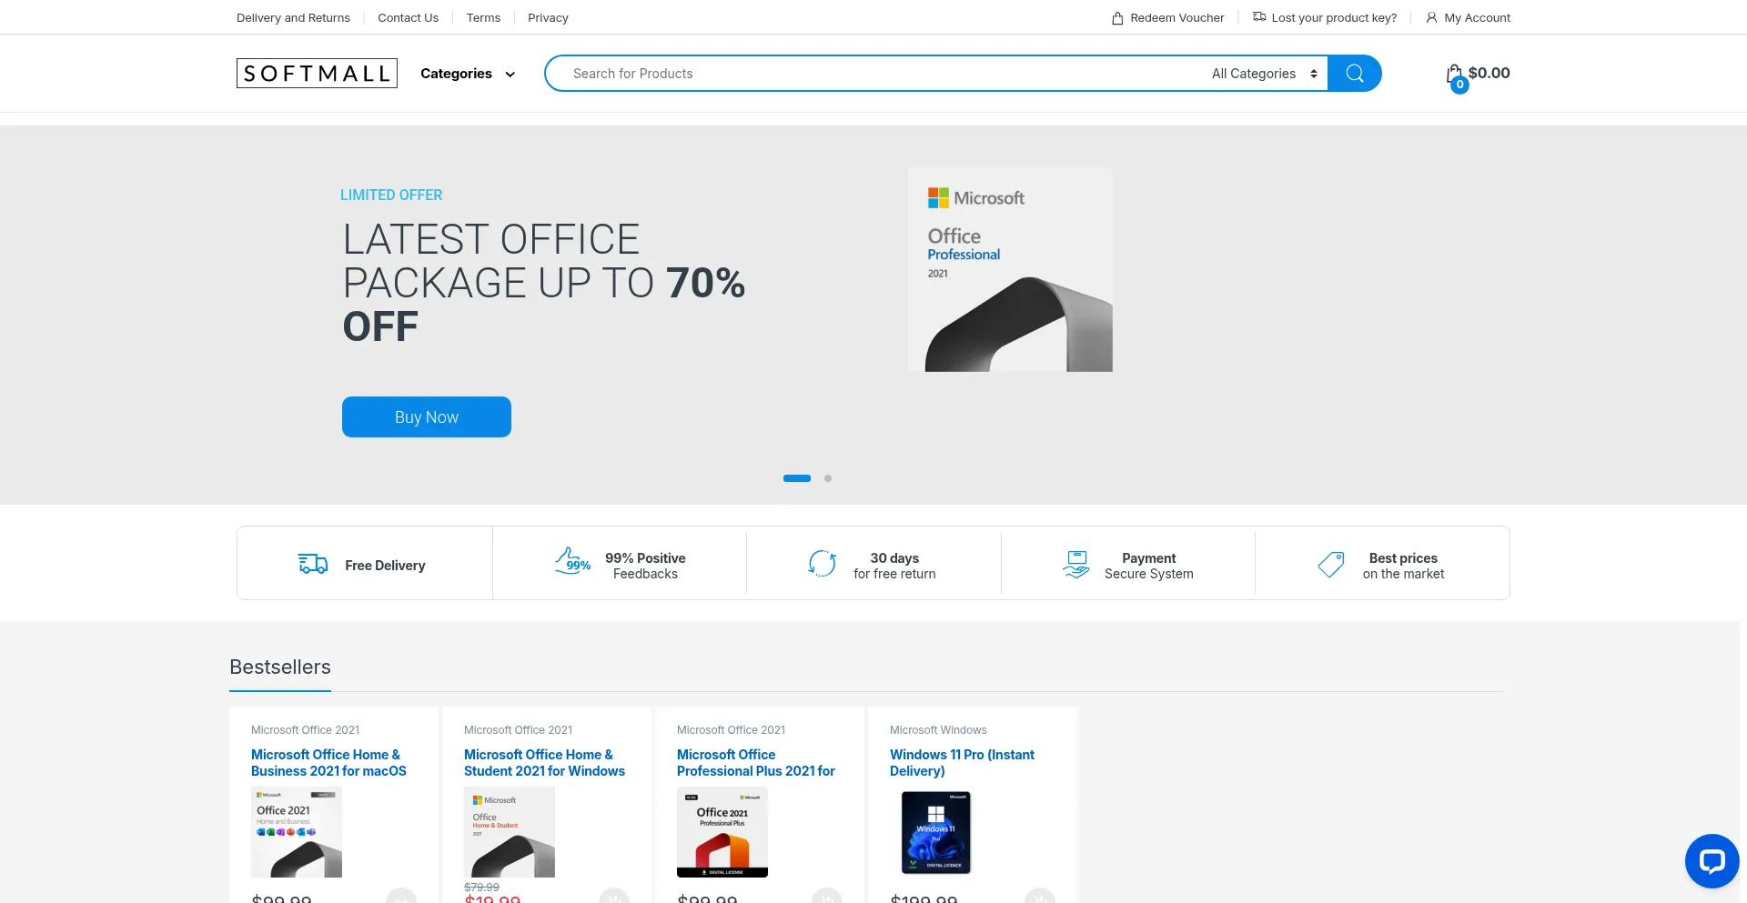Open the Softmall logo homepage link

pos(317,74)
